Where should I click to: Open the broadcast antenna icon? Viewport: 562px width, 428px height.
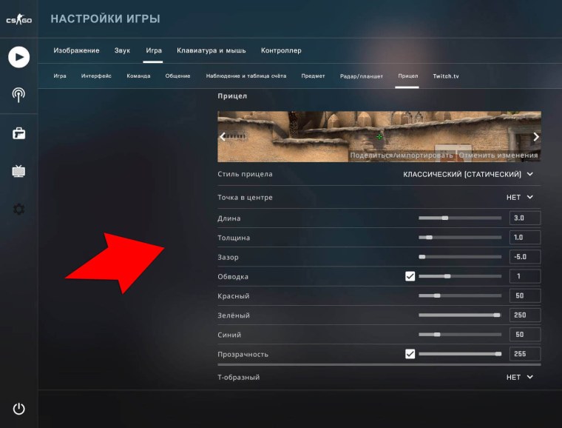[x=18, y=94]
